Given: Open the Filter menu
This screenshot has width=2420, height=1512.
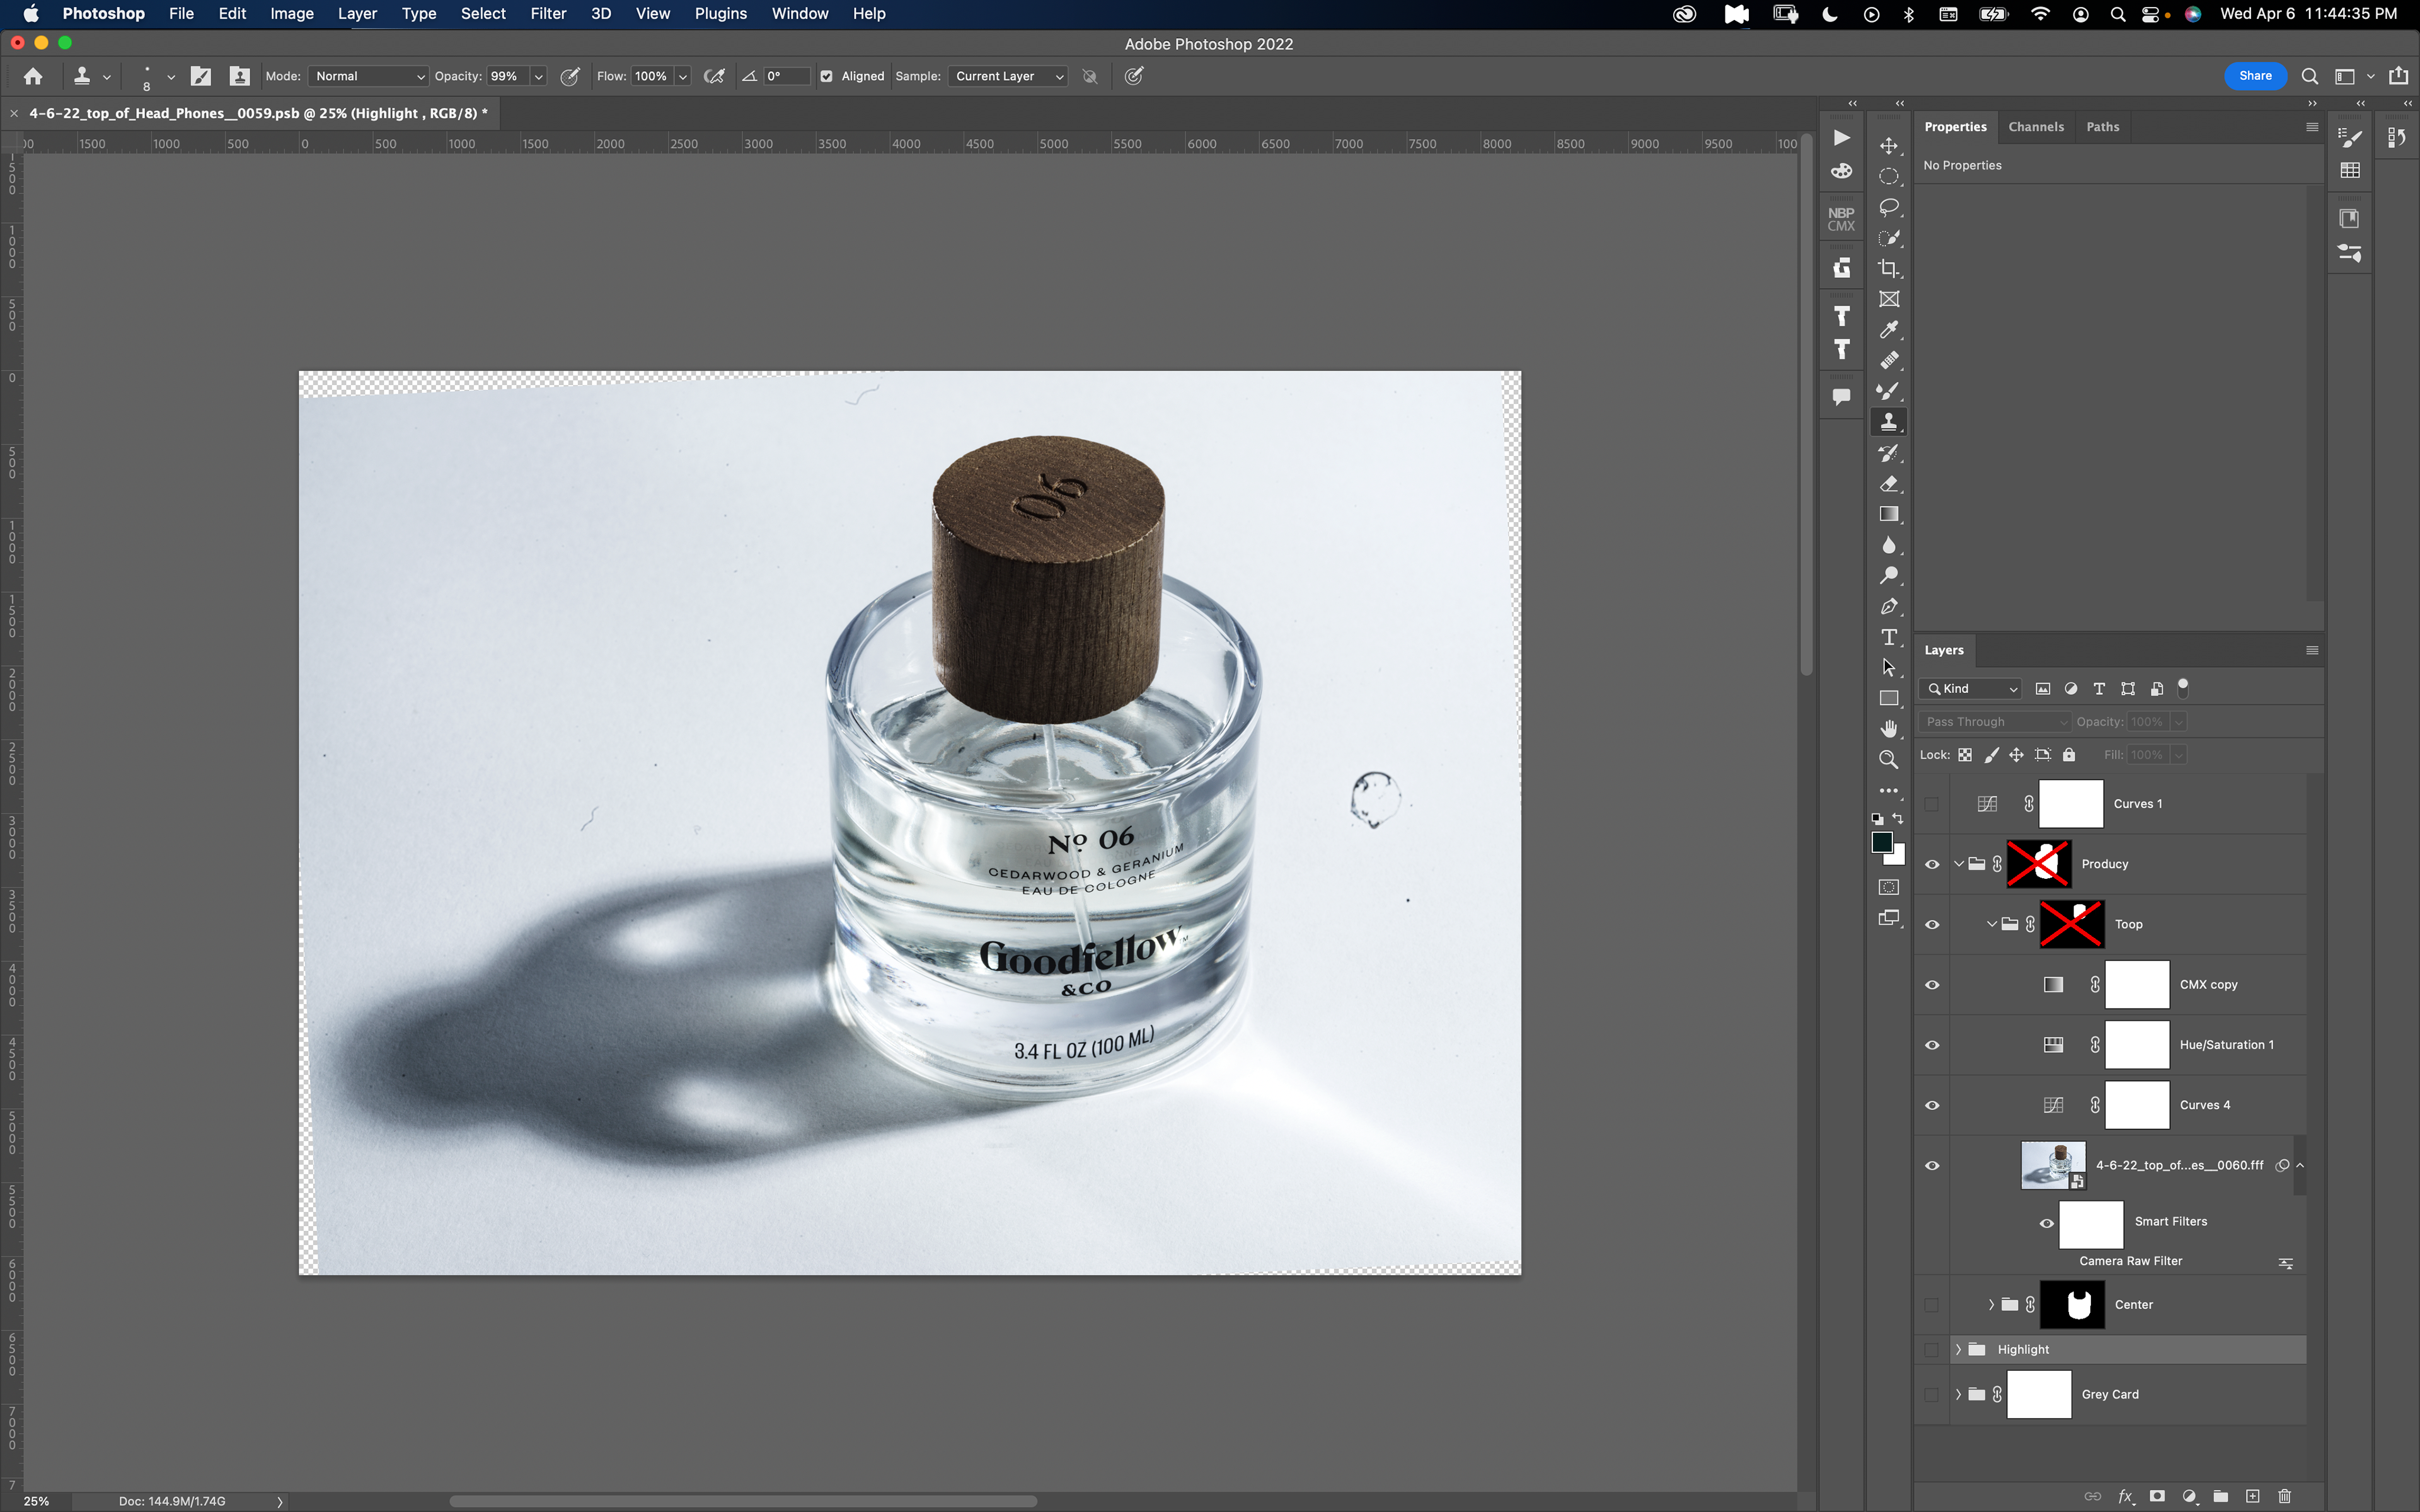Looking at the screenshot, I should click(547, 14).
